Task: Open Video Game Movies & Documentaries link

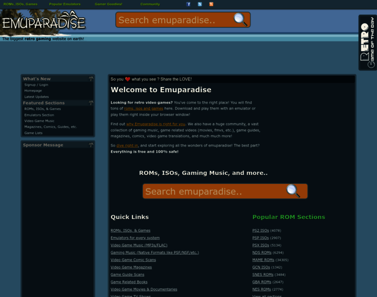Action: [144, 289]
